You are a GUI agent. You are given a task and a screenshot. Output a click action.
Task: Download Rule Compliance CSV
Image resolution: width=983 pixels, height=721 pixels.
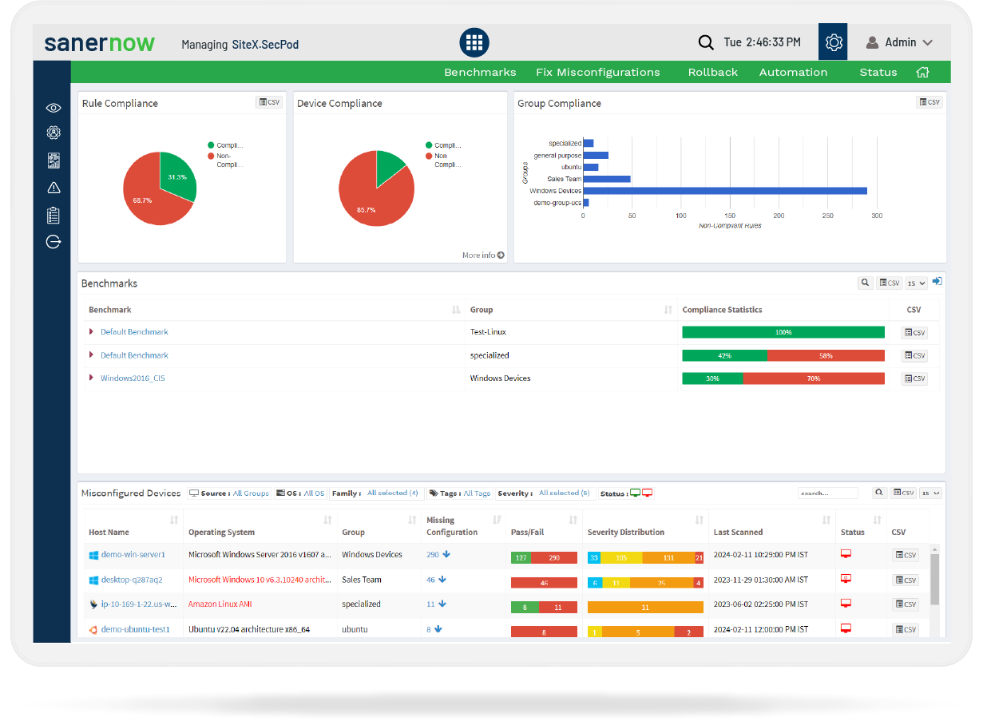(x=269, y=102)
